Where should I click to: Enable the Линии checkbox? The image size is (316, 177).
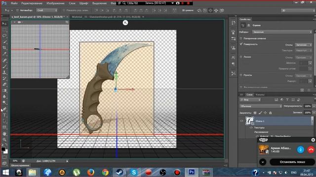(x=241, y=57)
